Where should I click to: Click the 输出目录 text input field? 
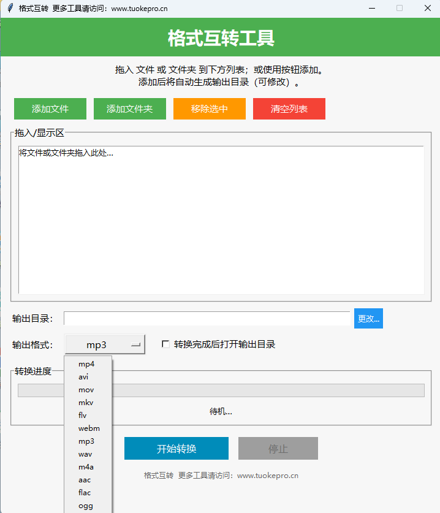207,319
